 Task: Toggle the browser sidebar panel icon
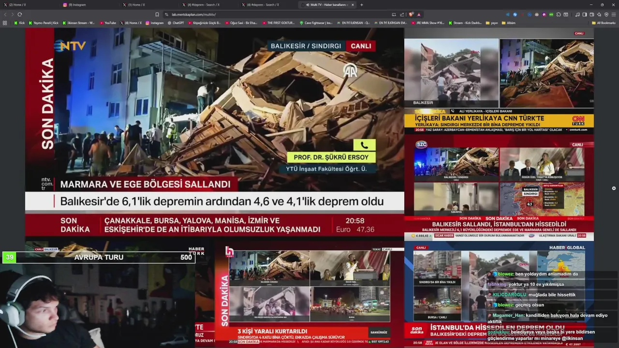(585, 14)
